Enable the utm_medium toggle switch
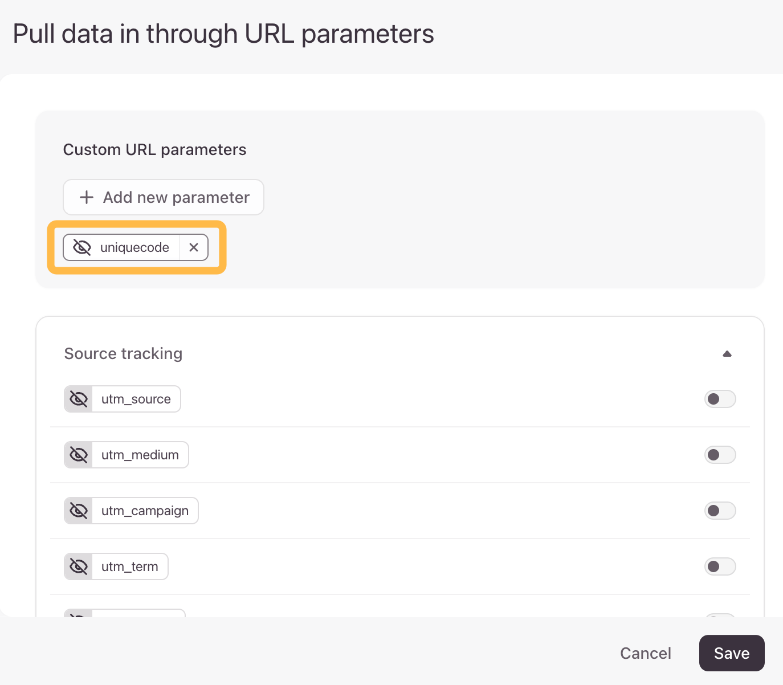The height and width of the screenshot is (685, 783). [720, 455]
